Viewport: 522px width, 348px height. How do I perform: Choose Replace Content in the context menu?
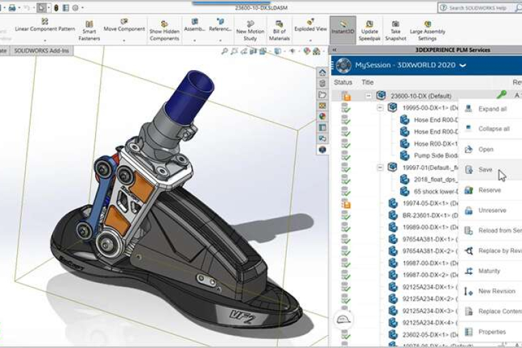pos(490,312)
